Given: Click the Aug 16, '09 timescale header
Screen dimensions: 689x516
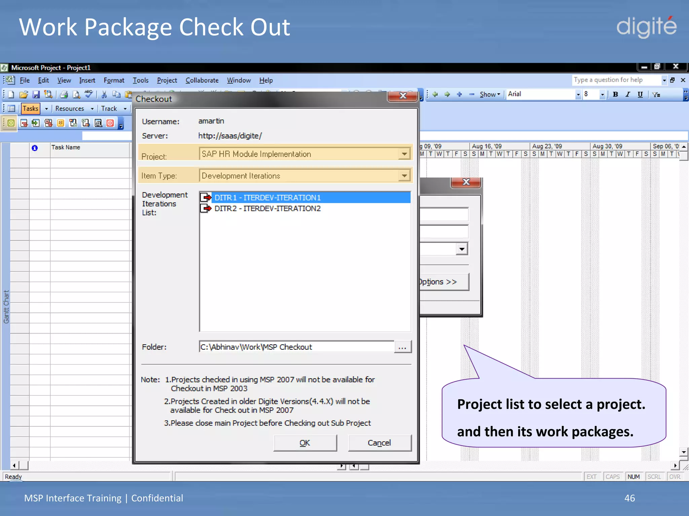Looking at the screenshot, I should 500,146.
